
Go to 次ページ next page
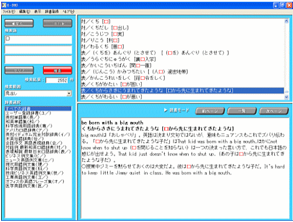click(x=274, y=111)
